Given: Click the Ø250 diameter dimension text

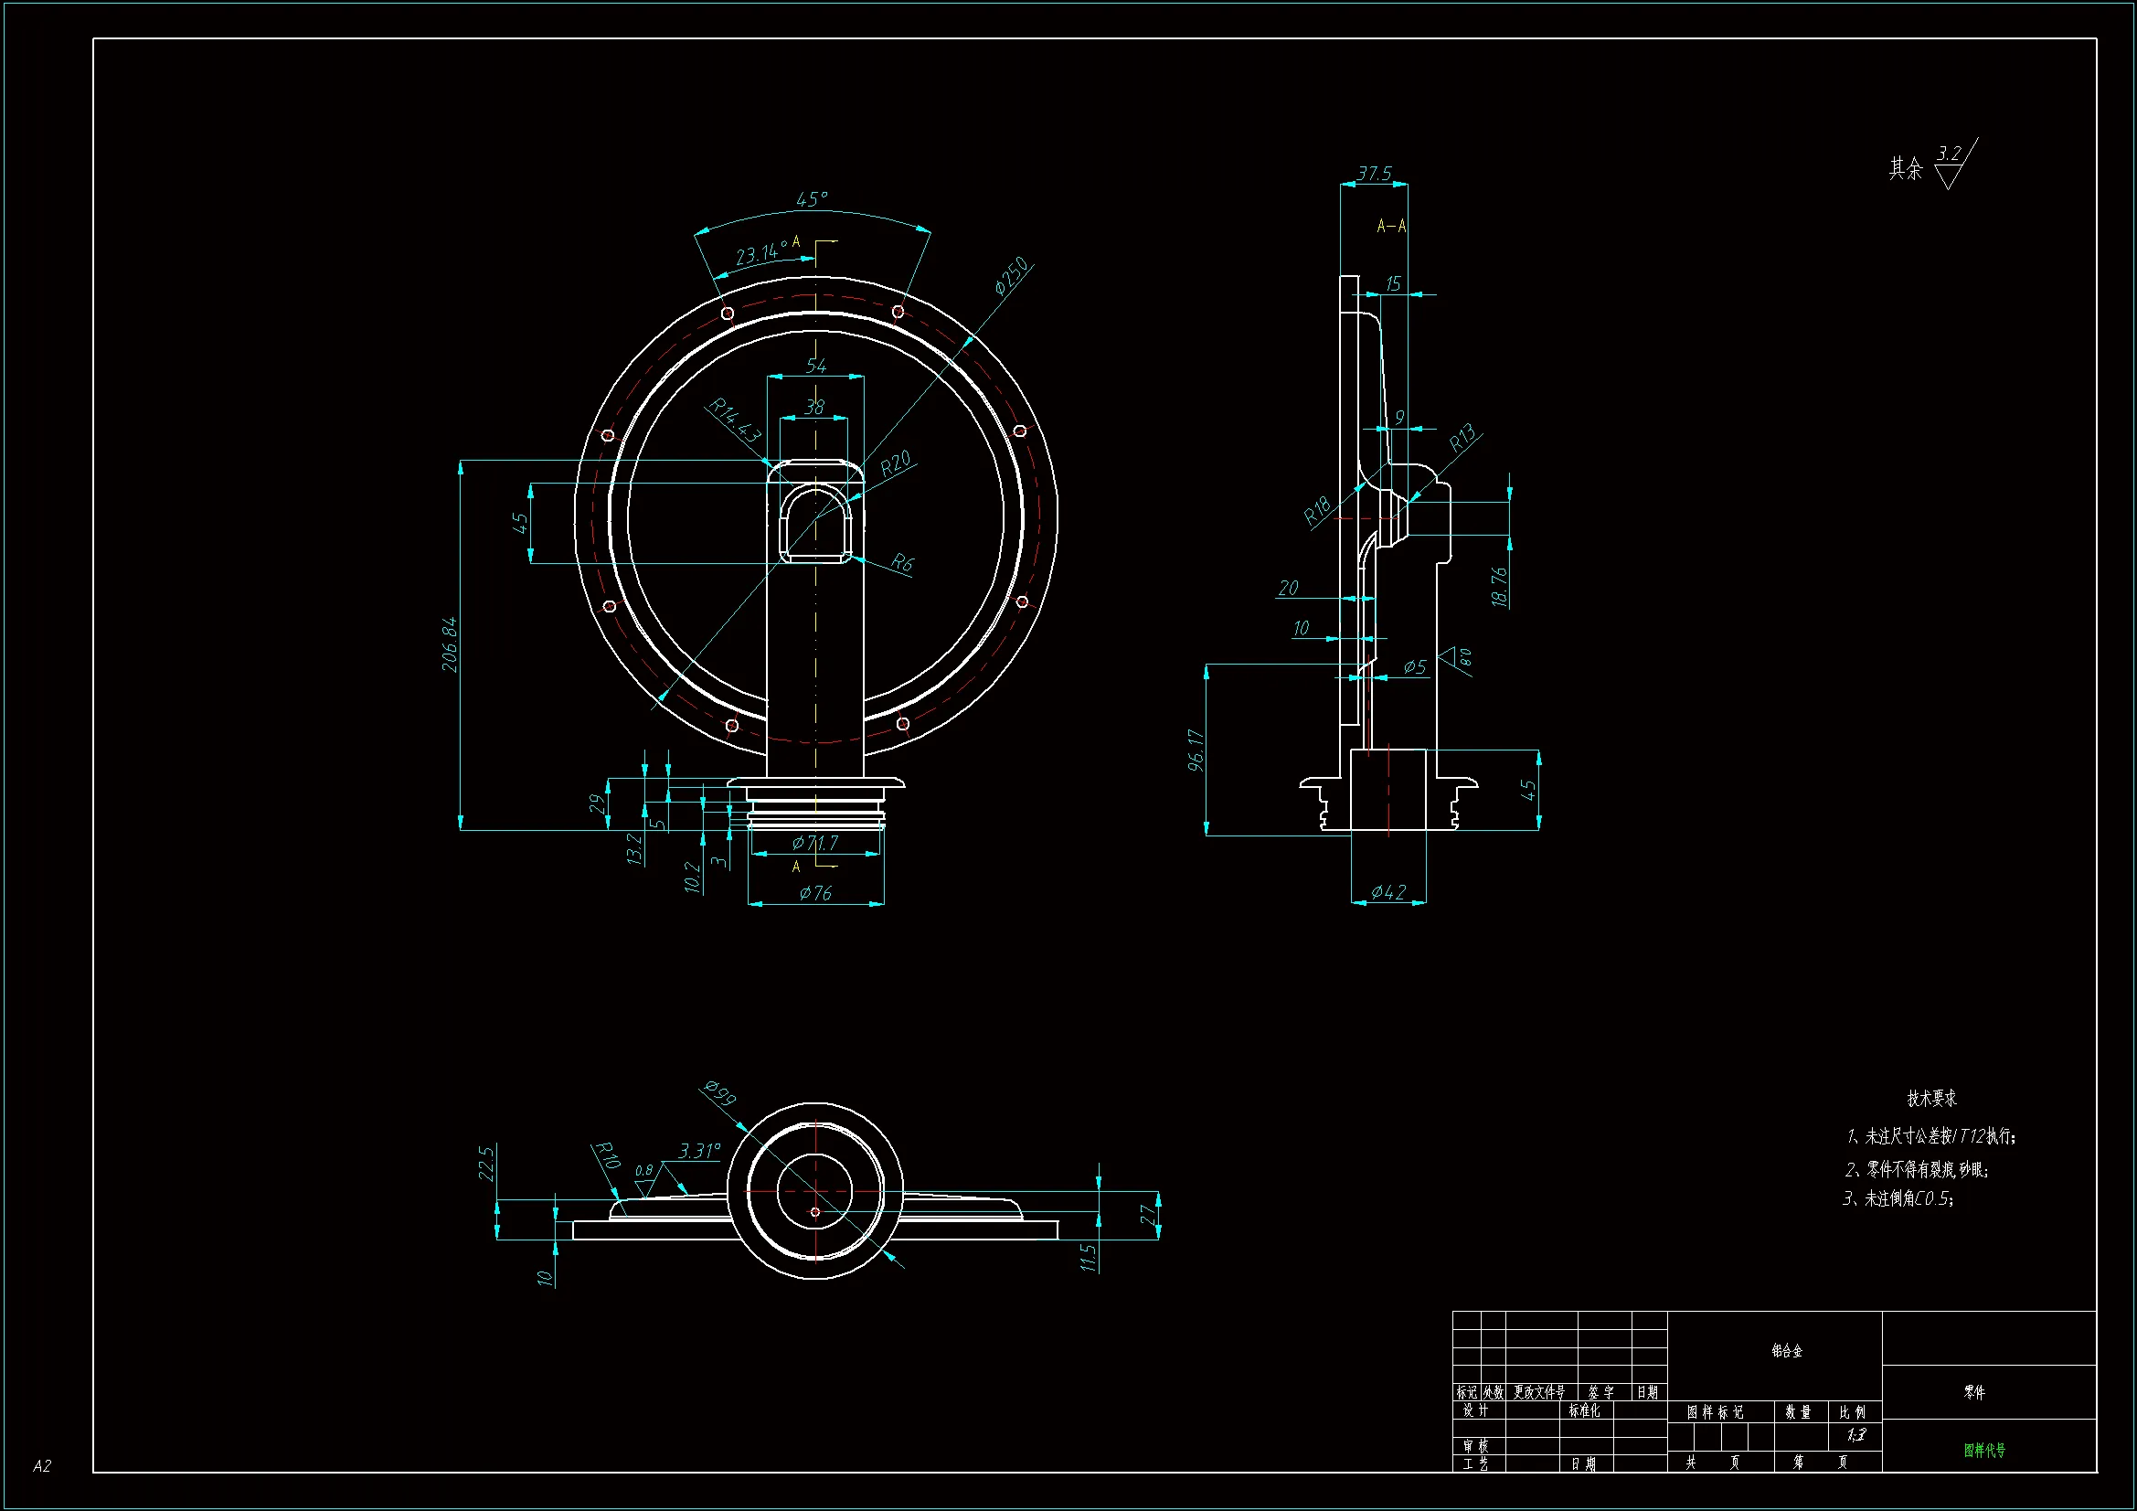Looking at the screenshot, I should tap(1011, 275).
